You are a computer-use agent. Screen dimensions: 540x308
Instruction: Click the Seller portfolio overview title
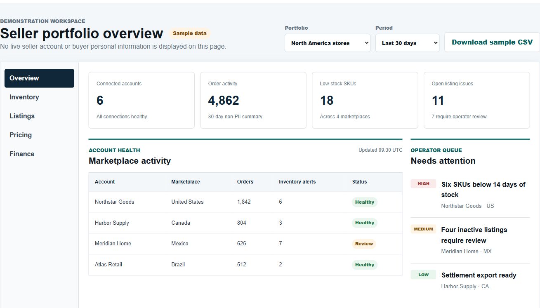pos(82,33)
